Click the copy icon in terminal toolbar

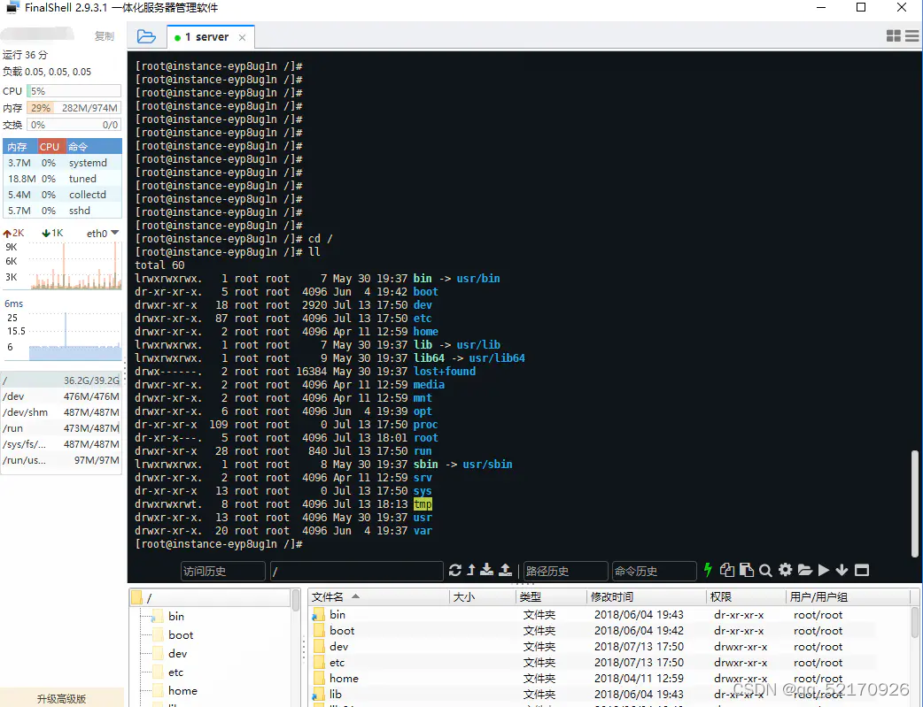pyautogui.click(x=727, y=570)
